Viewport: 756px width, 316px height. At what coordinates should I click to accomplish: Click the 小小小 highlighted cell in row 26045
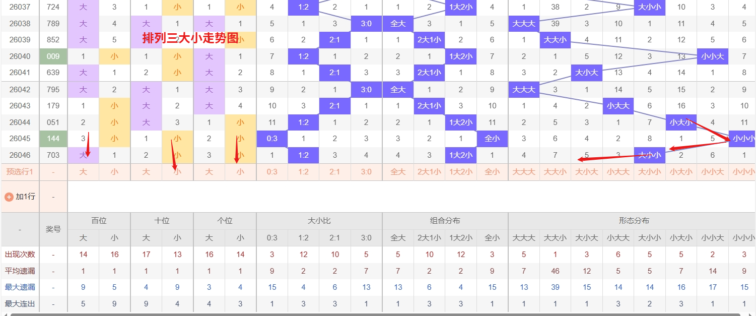(x=743, y=139)
